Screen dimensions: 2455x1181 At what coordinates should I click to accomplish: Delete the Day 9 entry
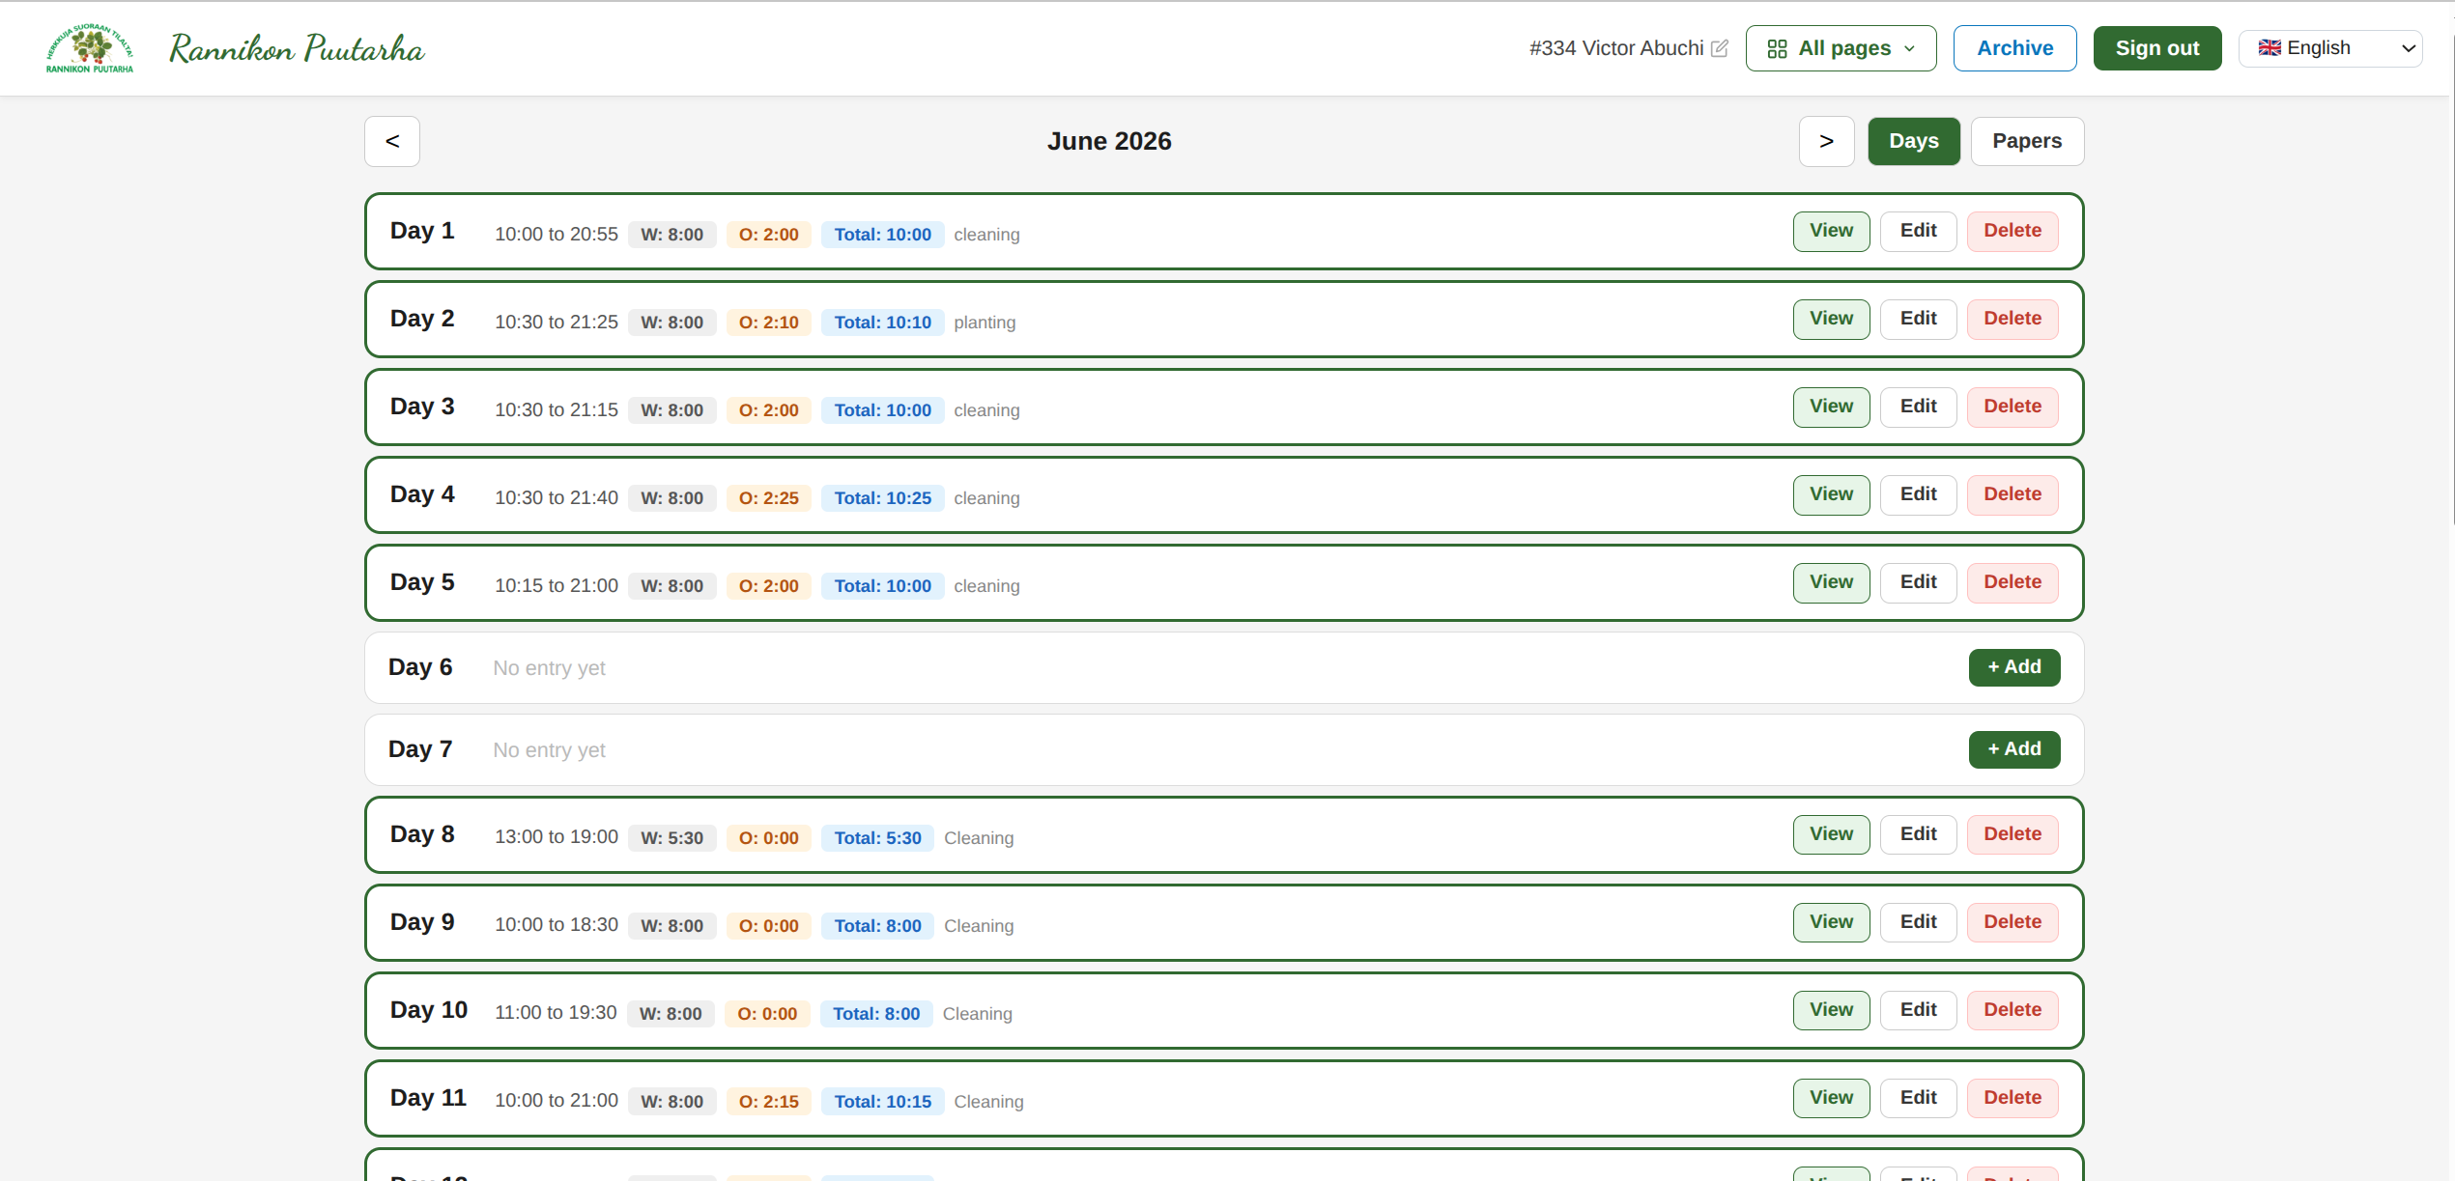tap(2013, 922)
